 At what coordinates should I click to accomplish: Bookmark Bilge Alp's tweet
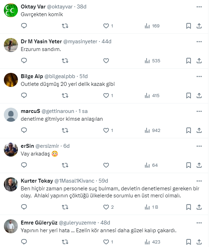point(188,95)
